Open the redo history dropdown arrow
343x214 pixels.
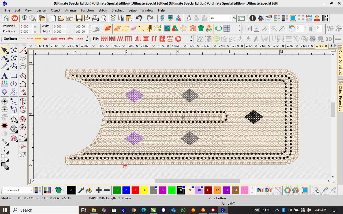point(155,18)
